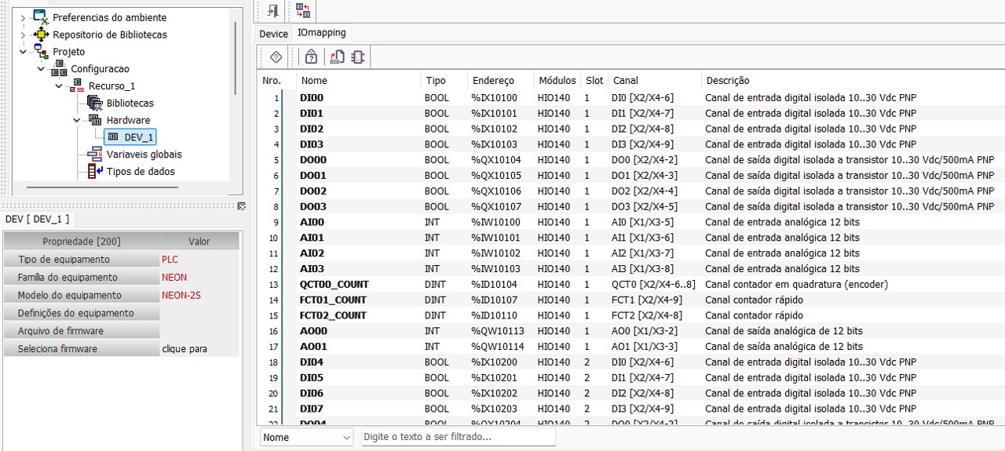
Task: Click the Propriedade [200] column header
Action: click(82, 241)
